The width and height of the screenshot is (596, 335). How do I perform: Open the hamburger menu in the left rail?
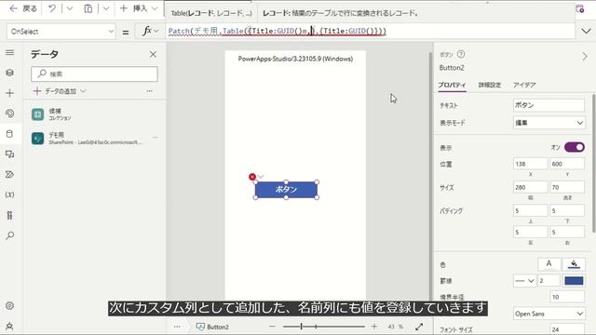[x=10, y=52]
